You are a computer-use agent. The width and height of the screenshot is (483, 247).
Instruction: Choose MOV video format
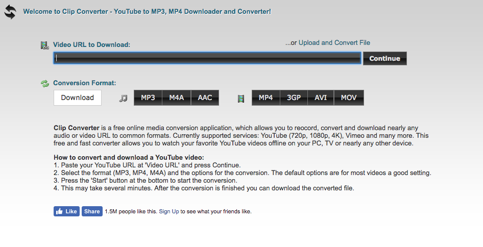coord(349,97)
